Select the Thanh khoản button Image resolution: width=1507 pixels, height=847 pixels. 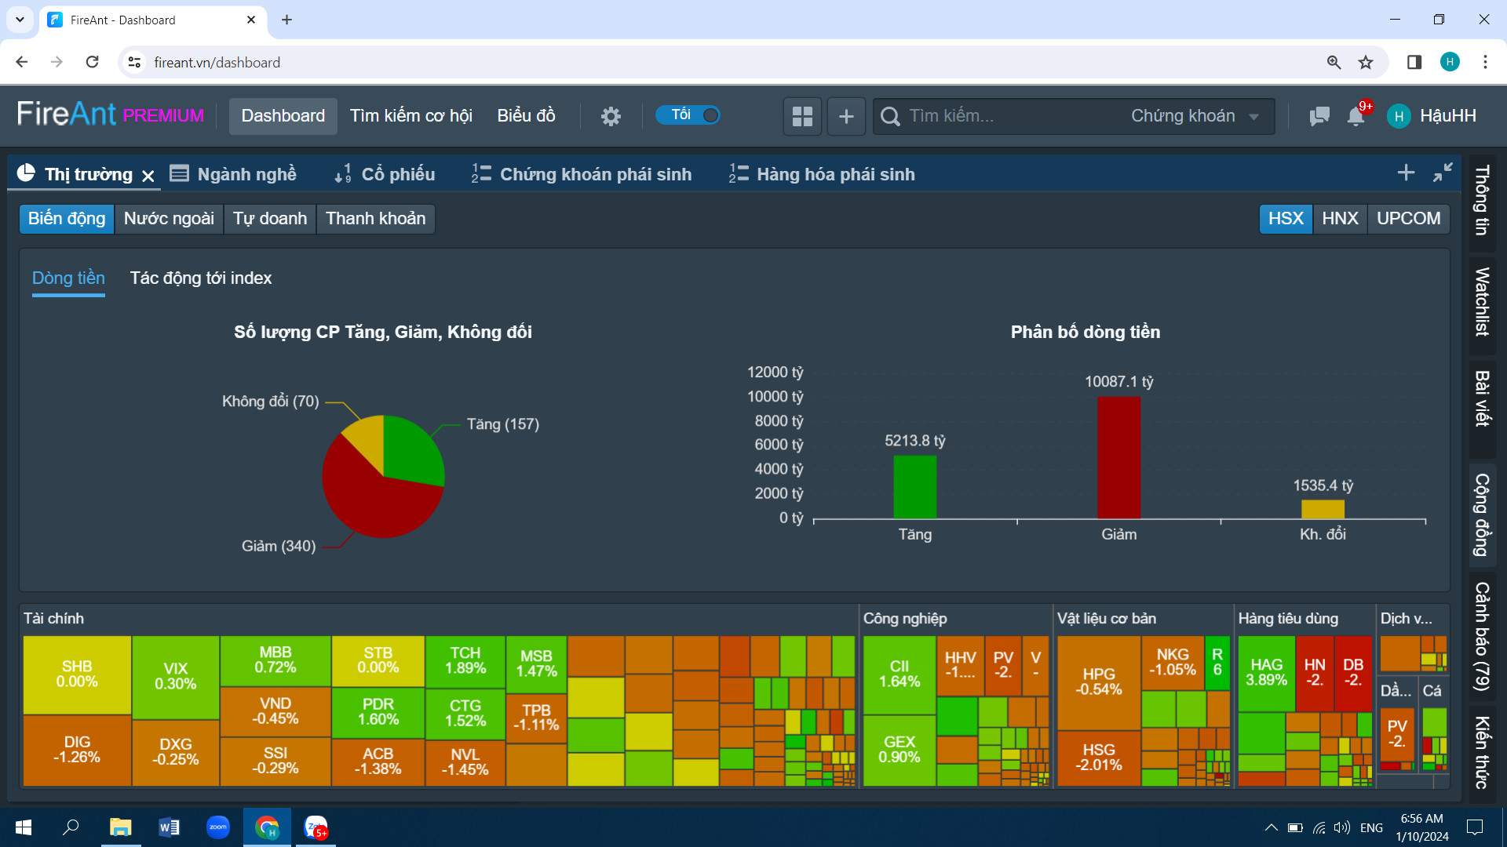click(x=375, y=219)
